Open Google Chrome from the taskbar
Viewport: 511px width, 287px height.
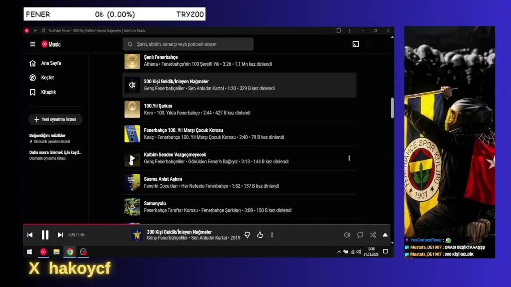pos(70,252)
